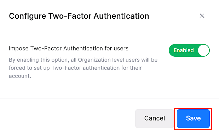
Task: Cancel the two-factor configuration changes
Action: [x=155, y=119]
